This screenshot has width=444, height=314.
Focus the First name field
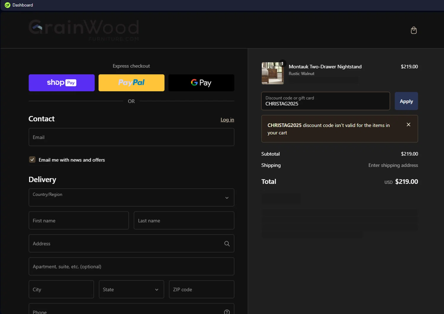point(79,220)
